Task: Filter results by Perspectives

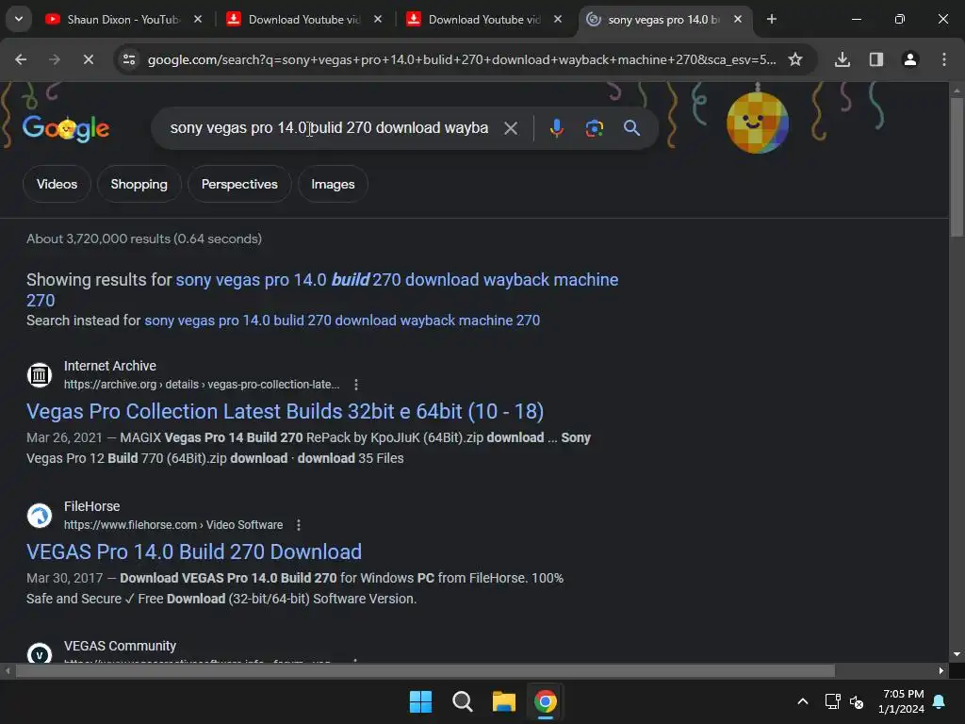Action: (x=239, y=184)
